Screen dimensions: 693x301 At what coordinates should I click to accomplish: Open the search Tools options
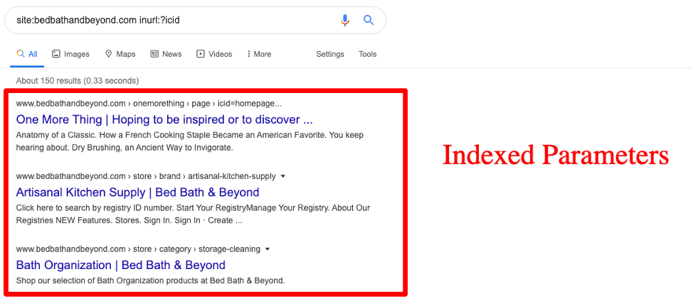[368, 54]
